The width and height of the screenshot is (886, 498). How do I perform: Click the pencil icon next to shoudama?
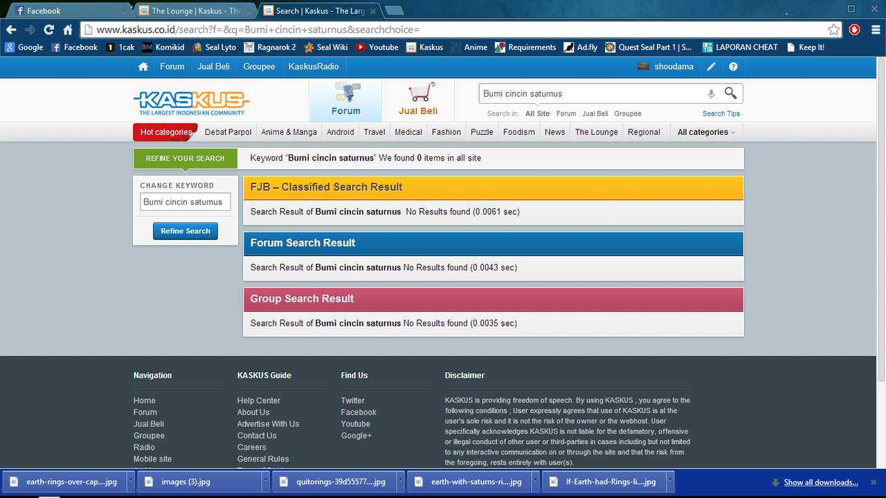[x=712, y=66]
